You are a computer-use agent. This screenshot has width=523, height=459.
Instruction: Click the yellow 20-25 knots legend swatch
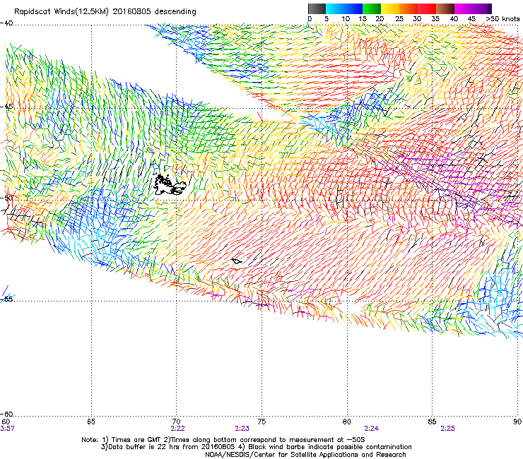(390, 8)
